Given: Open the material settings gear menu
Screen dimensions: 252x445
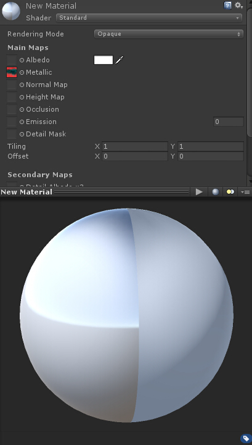Looking at the screenshot, I should coord(238,6).
